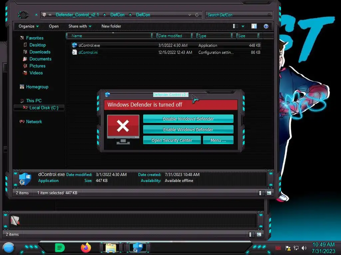Click Defender_Control_v2.1 breadcrumb segment
The height and width of the screenshot is (255, 341).
[77, 15]
